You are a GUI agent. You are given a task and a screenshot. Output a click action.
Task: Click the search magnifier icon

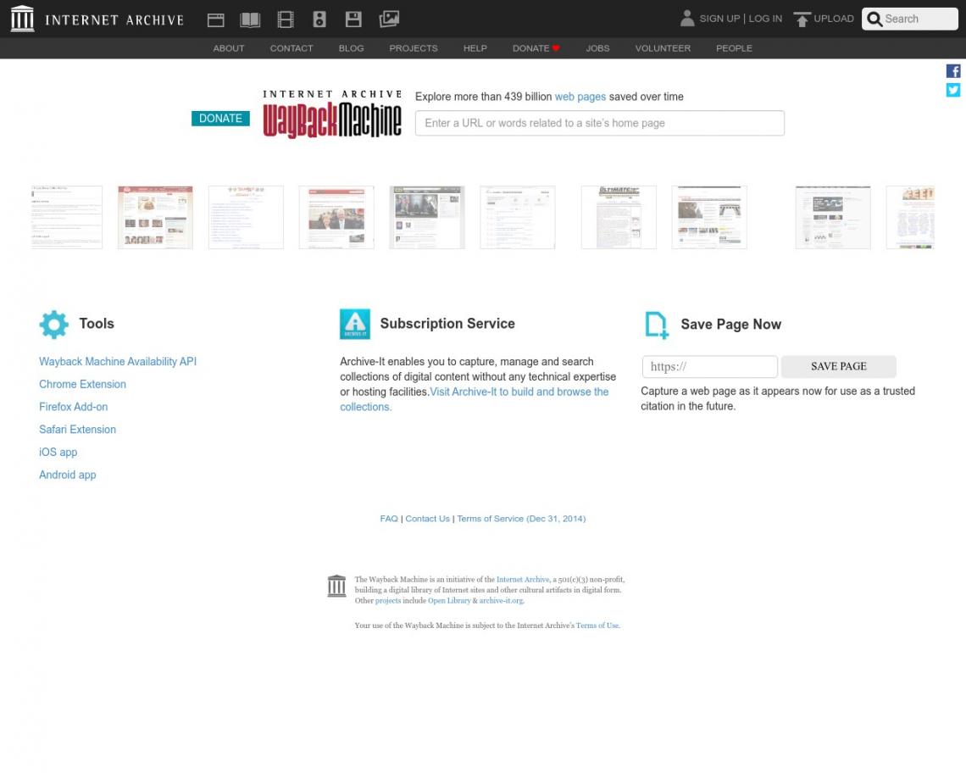coord(874,19)
